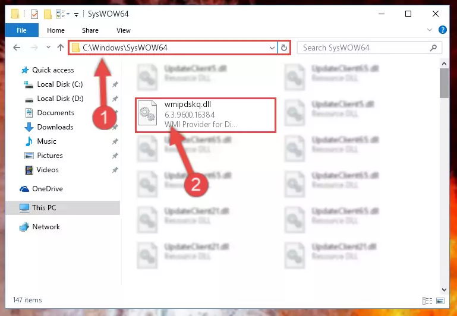This screenshot has width=457, height=316.
Task: Click the Forward navigation arrow
Action: pos(34,48)
